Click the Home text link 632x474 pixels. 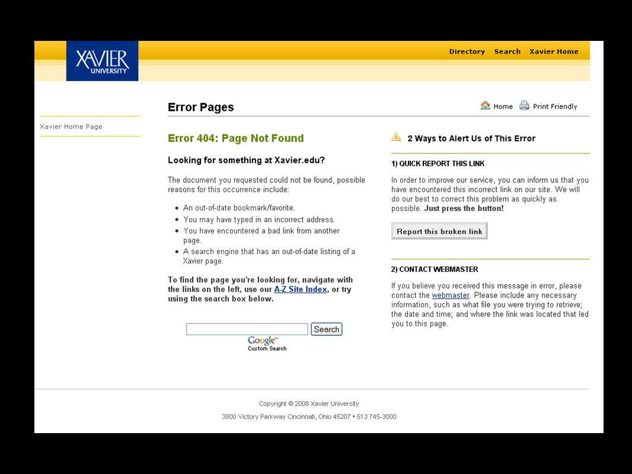(503, 106)
